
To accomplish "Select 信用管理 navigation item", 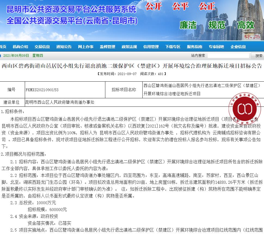I will click(x=151, y=47).
